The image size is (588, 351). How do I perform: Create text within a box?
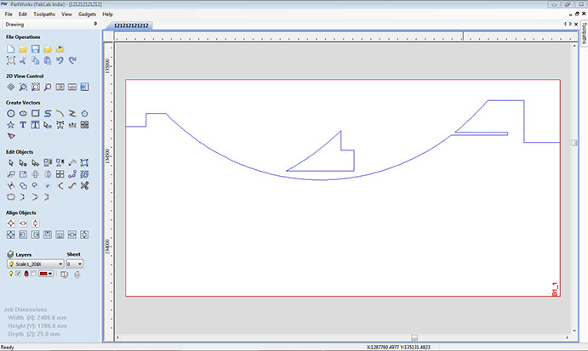35,125
